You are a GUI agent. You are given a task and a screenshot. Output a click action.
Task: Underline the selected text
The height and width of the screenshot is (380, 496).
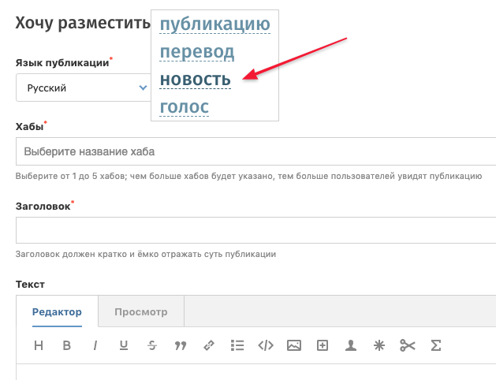coord(124,345)
